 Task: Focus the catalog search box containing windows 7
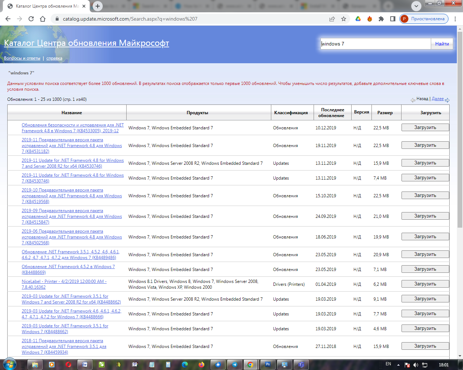coord(375,44)
